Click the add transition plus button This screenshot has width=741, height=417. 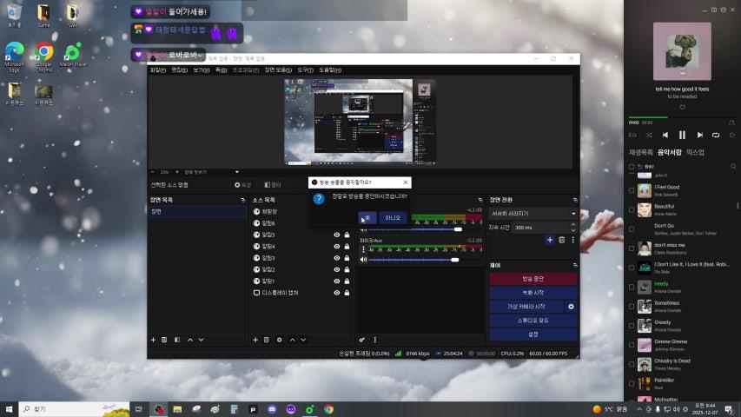549,240
